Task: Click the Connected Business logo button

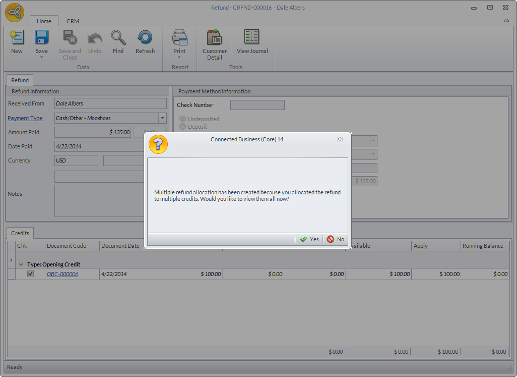Action: (x=15, y=13)
